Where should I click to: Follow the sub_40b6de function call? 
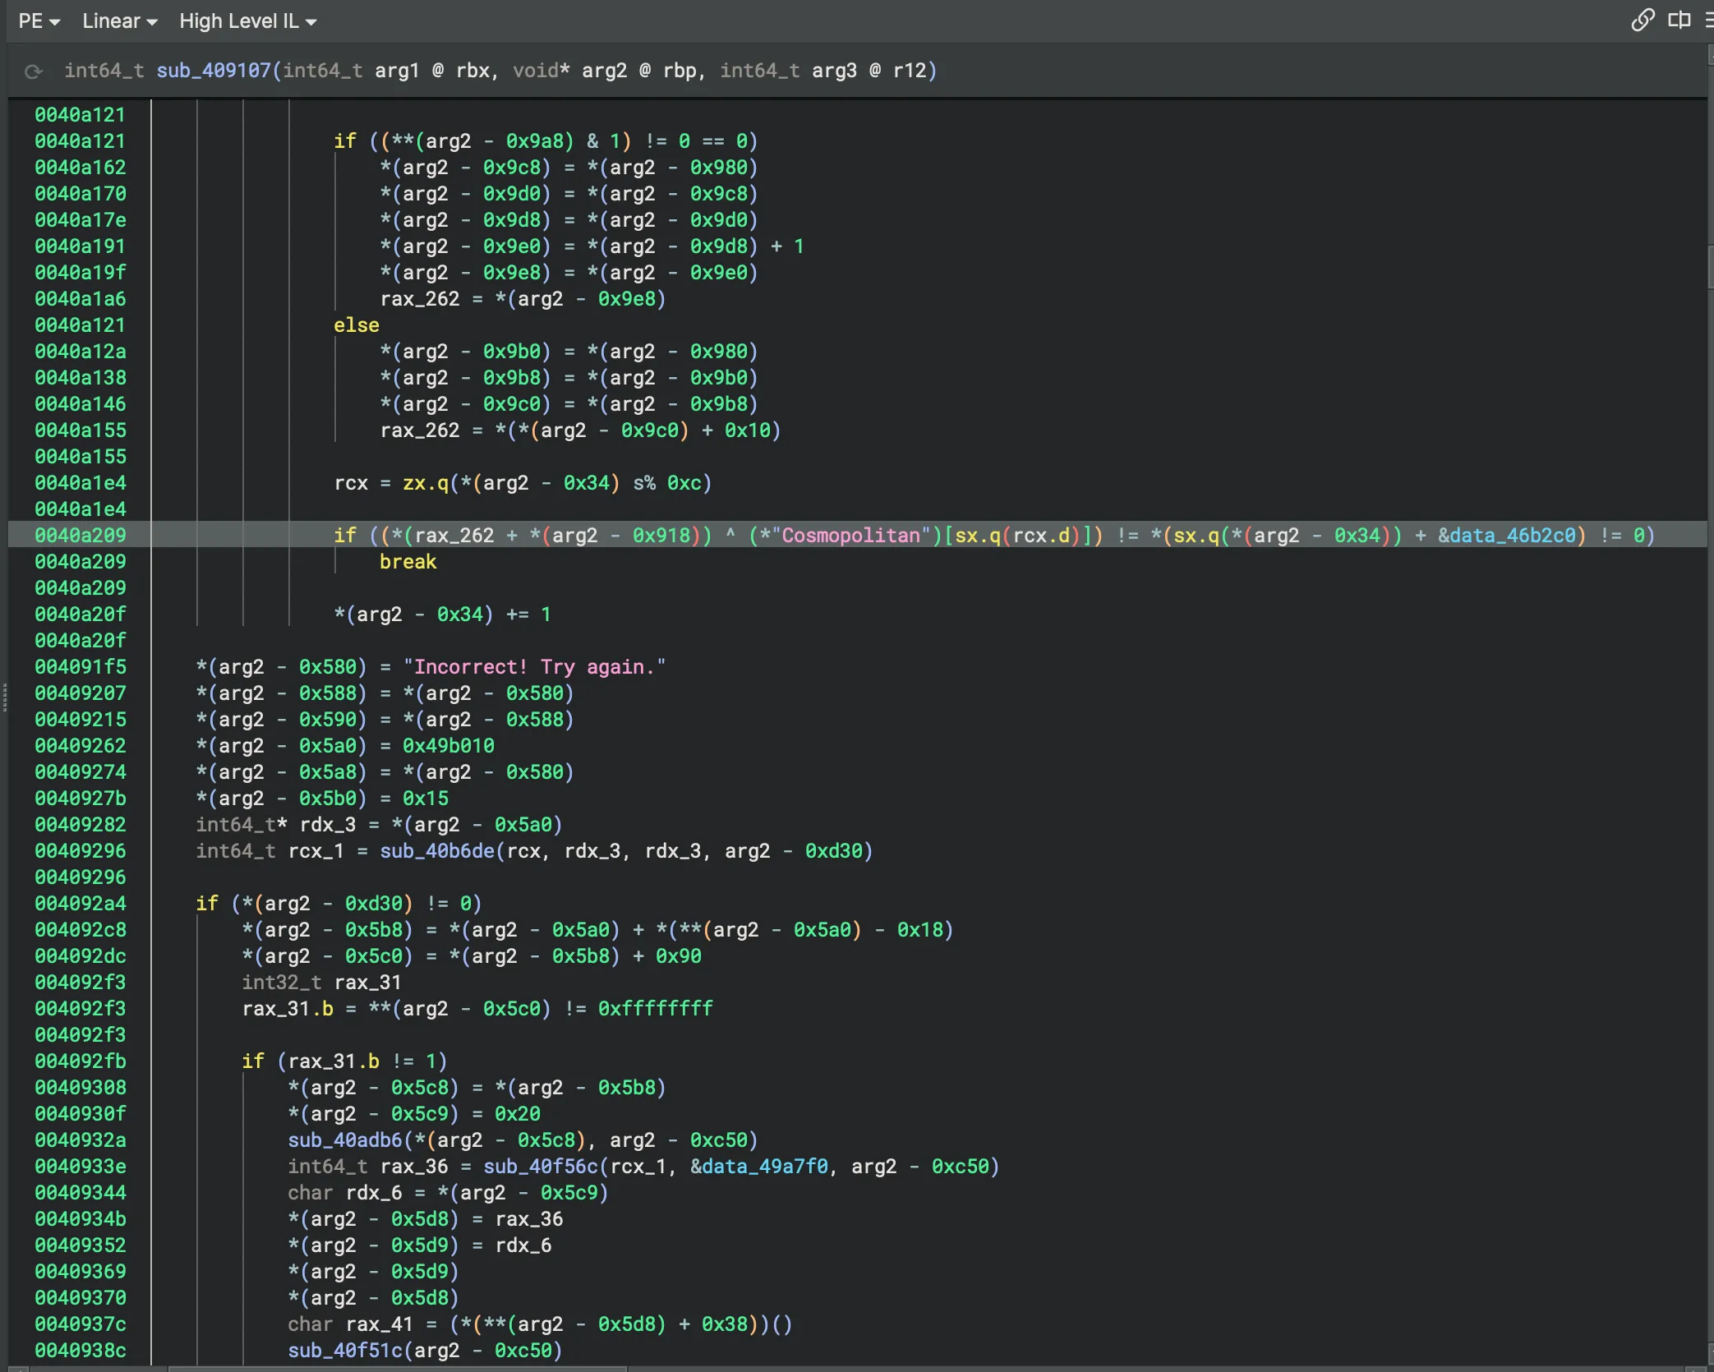tap(437, 851)
